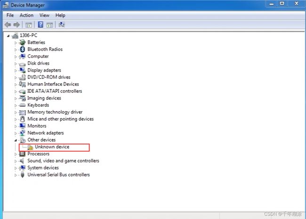Image resolution: width=306 pixels, height=219 pixels.
Task: Expand the Network adapters arrow
Action: click(16, 133)
